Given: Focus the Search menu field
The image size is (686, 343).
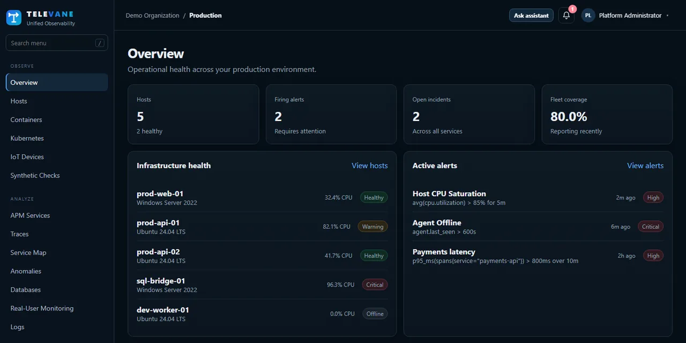Looking at the screenshot, I should click(x=57, y=43).
